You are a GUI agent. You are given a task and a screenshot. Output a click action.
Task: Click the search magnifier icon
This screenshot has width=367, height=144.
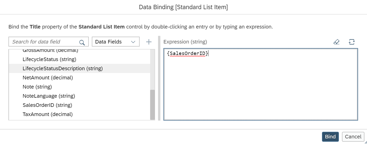(x=82, y=42)
